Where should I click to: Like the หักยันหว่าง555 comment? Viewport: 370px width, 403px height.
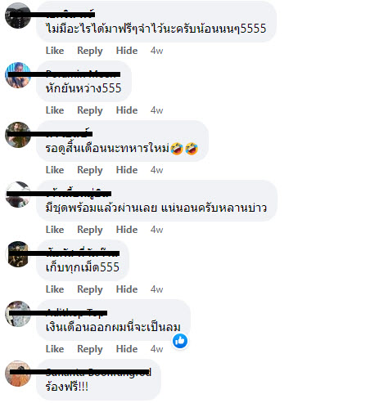click(x=55, y=110)
